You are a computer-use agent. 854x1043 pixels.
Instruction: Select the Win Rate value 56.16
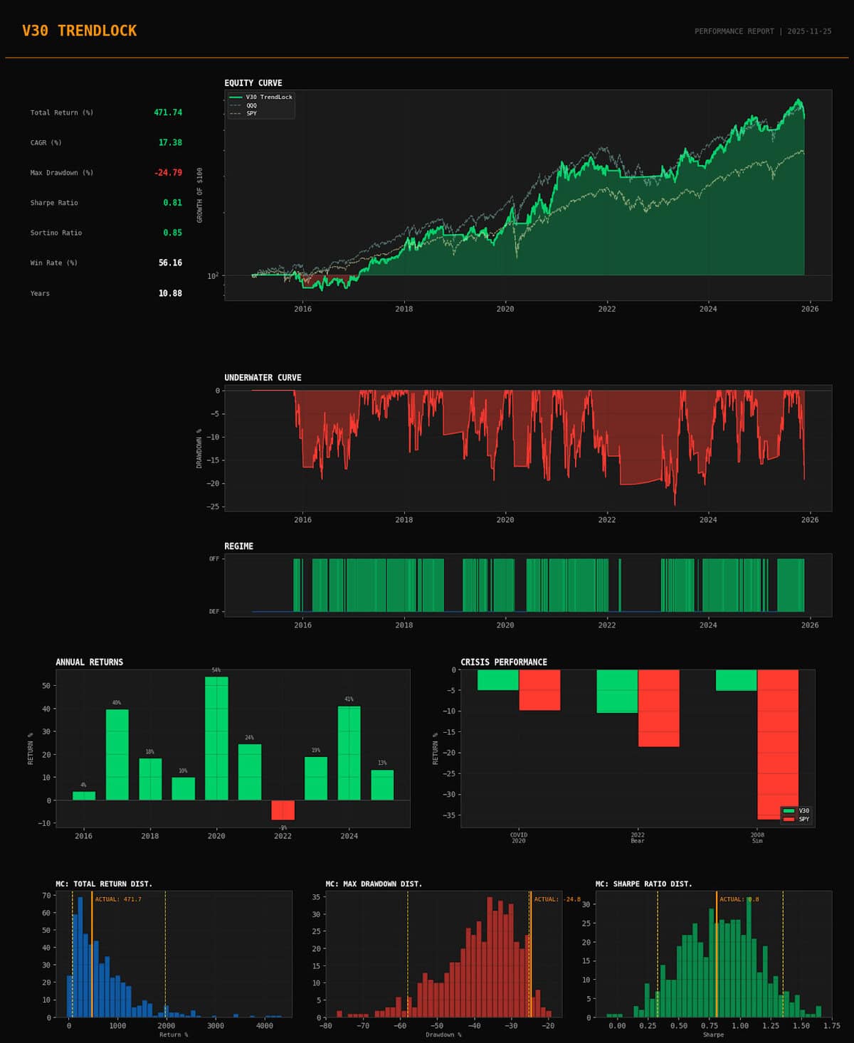click(x=170, y=263)
